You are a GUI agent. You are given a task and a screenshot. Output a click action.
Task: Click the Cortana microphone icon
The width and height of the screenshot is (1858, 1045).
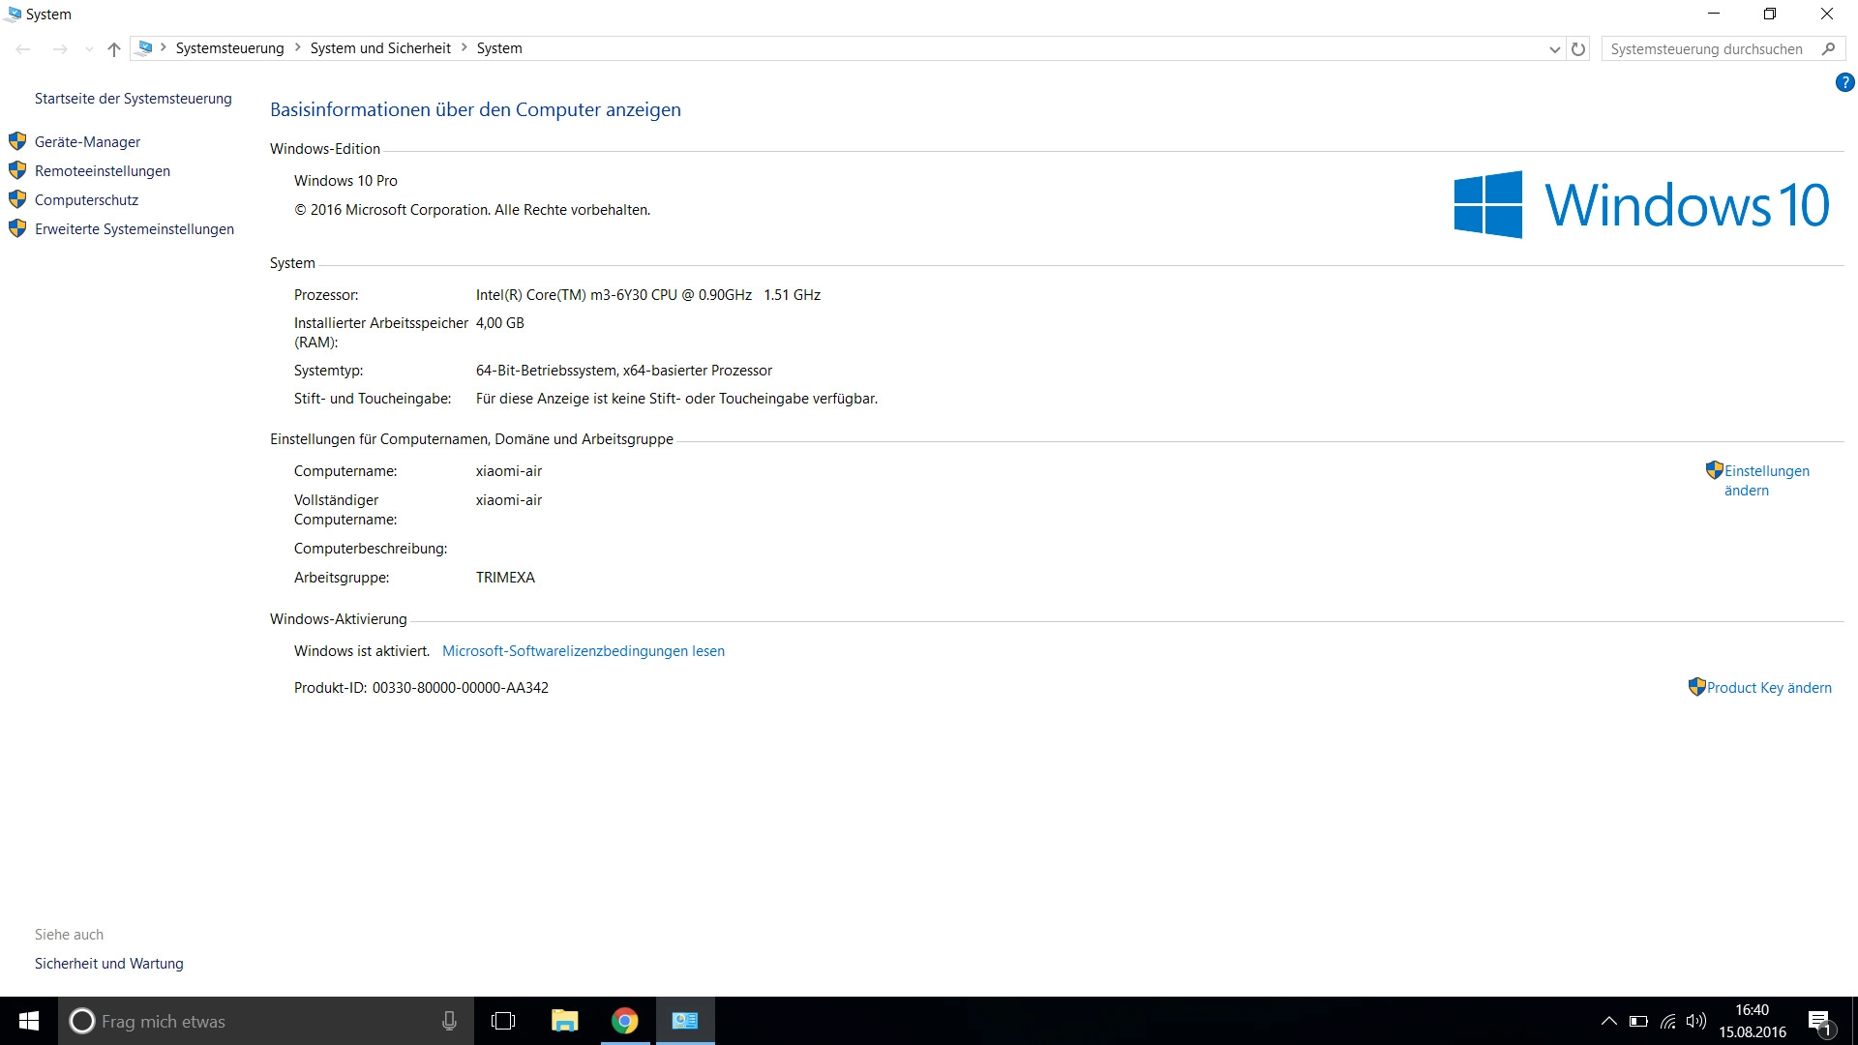click(x=449, y=1021)
